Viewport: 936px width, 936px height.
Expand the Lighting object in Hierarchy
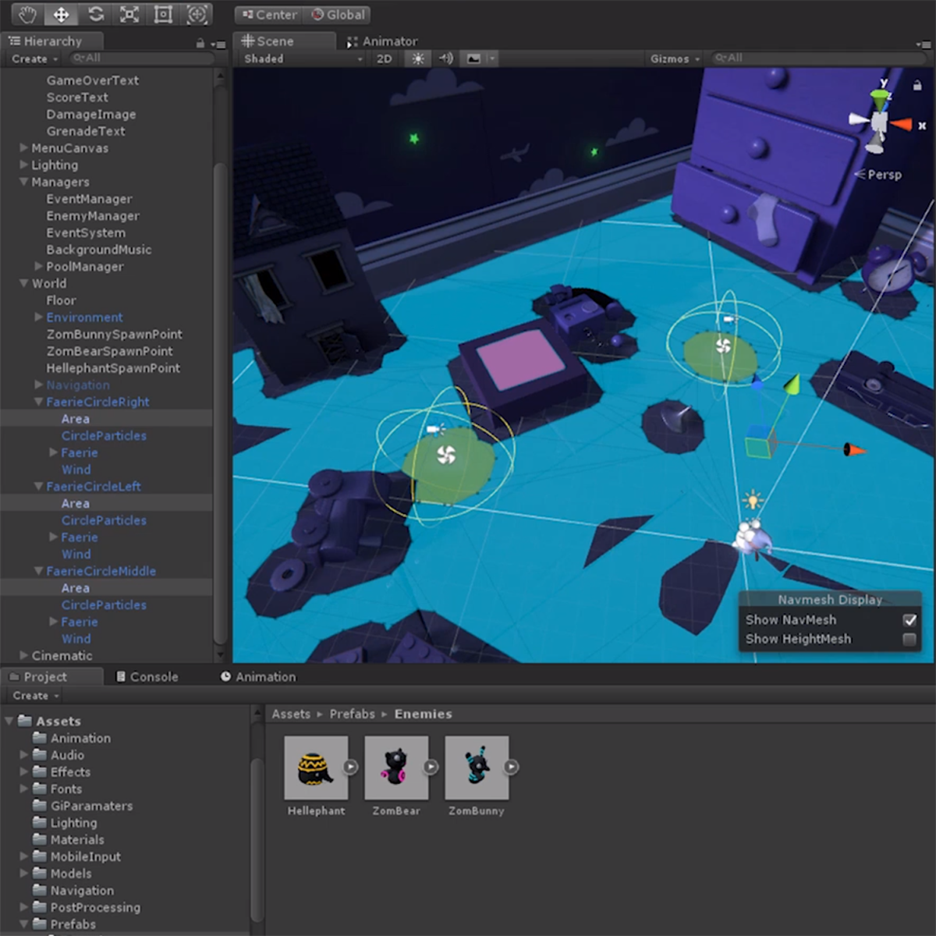pos(23,164)
